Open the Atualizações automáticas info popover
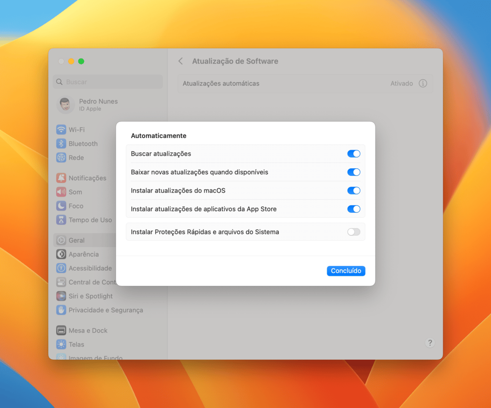Screen dimensions: 491x408 pyautogui.click(x=422, y=83)
